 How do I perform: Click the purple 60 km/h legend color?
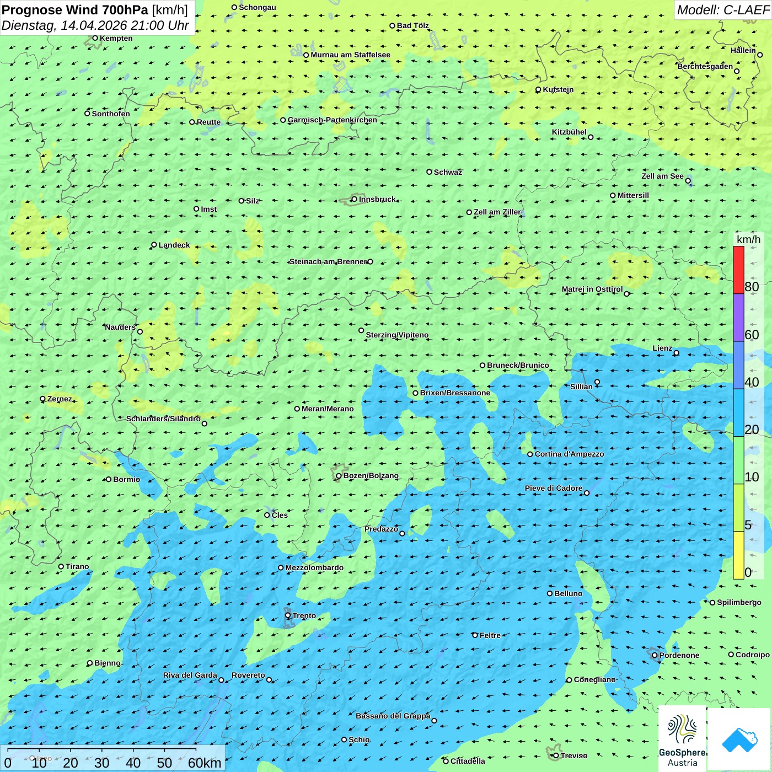click(x=738, y=318)
